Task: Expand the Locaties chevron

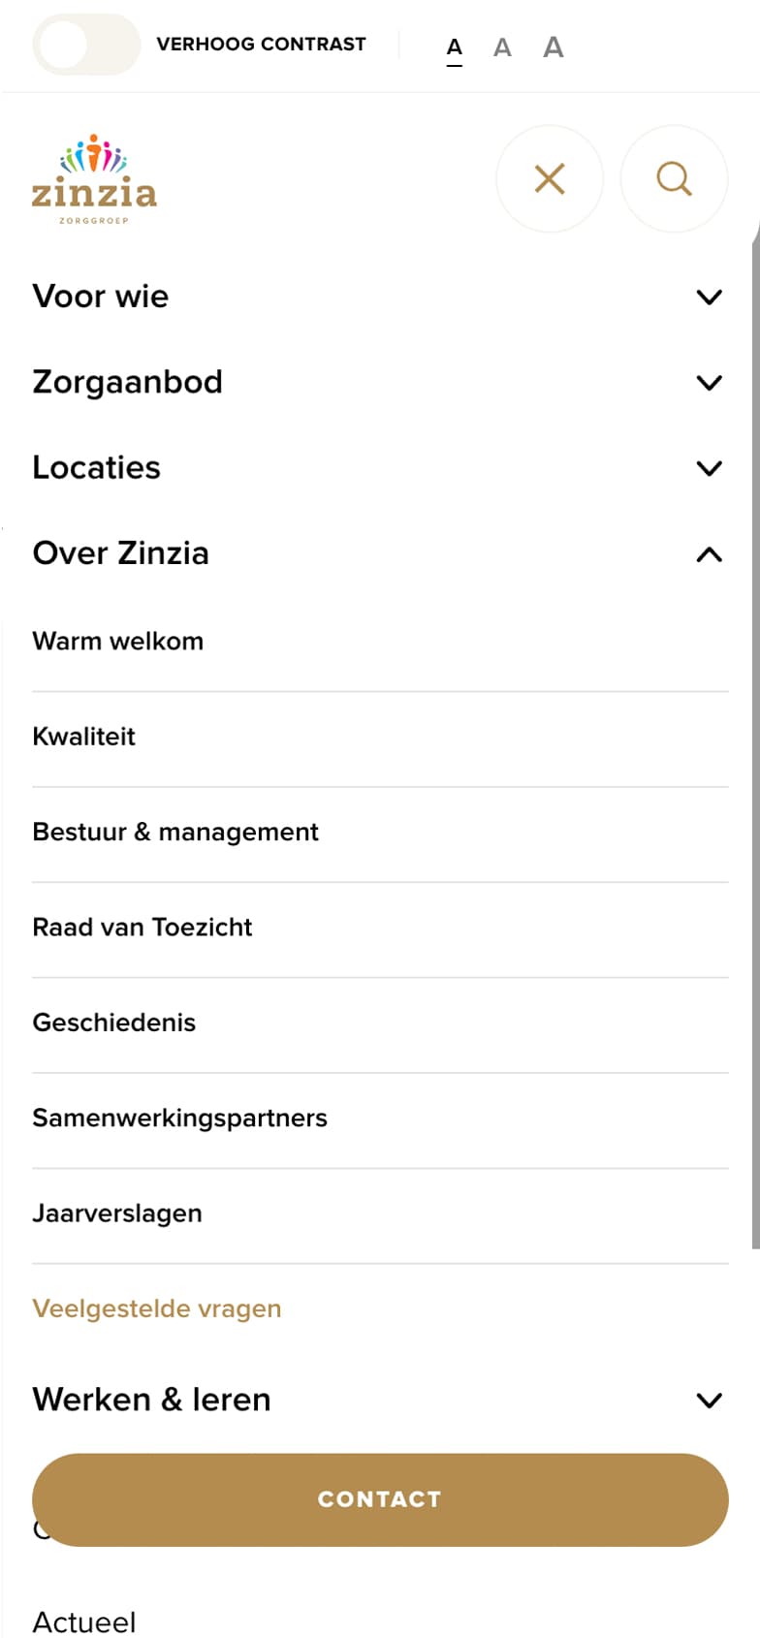Action: pos(710,468)
